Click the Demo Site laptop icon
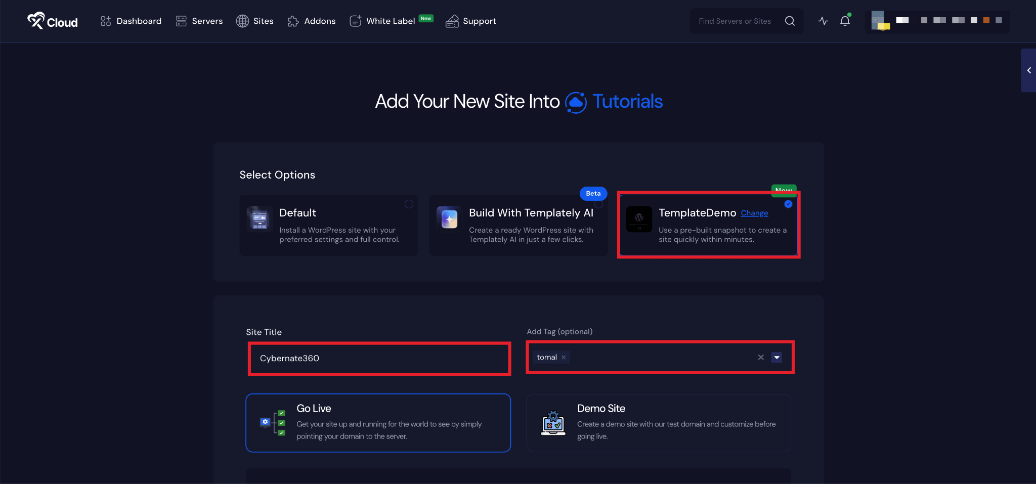This screenshot has width=1036, height=484. (x=553, y=423)
